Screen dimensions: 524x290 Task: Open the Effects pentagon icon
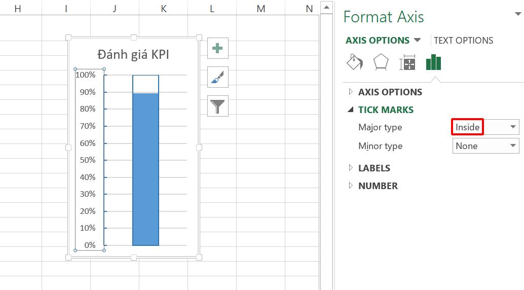(381, 62)
